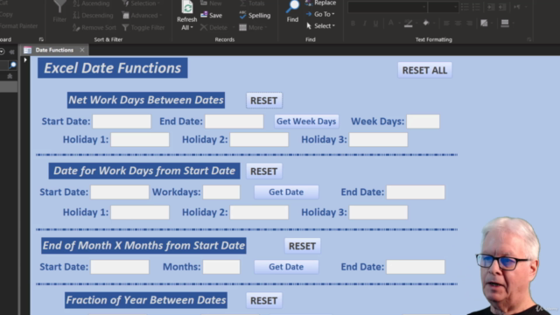The width and height of the screenshot is (560, 315).
Task: Toggle Underline formatting
Action: tap(375, 24)
